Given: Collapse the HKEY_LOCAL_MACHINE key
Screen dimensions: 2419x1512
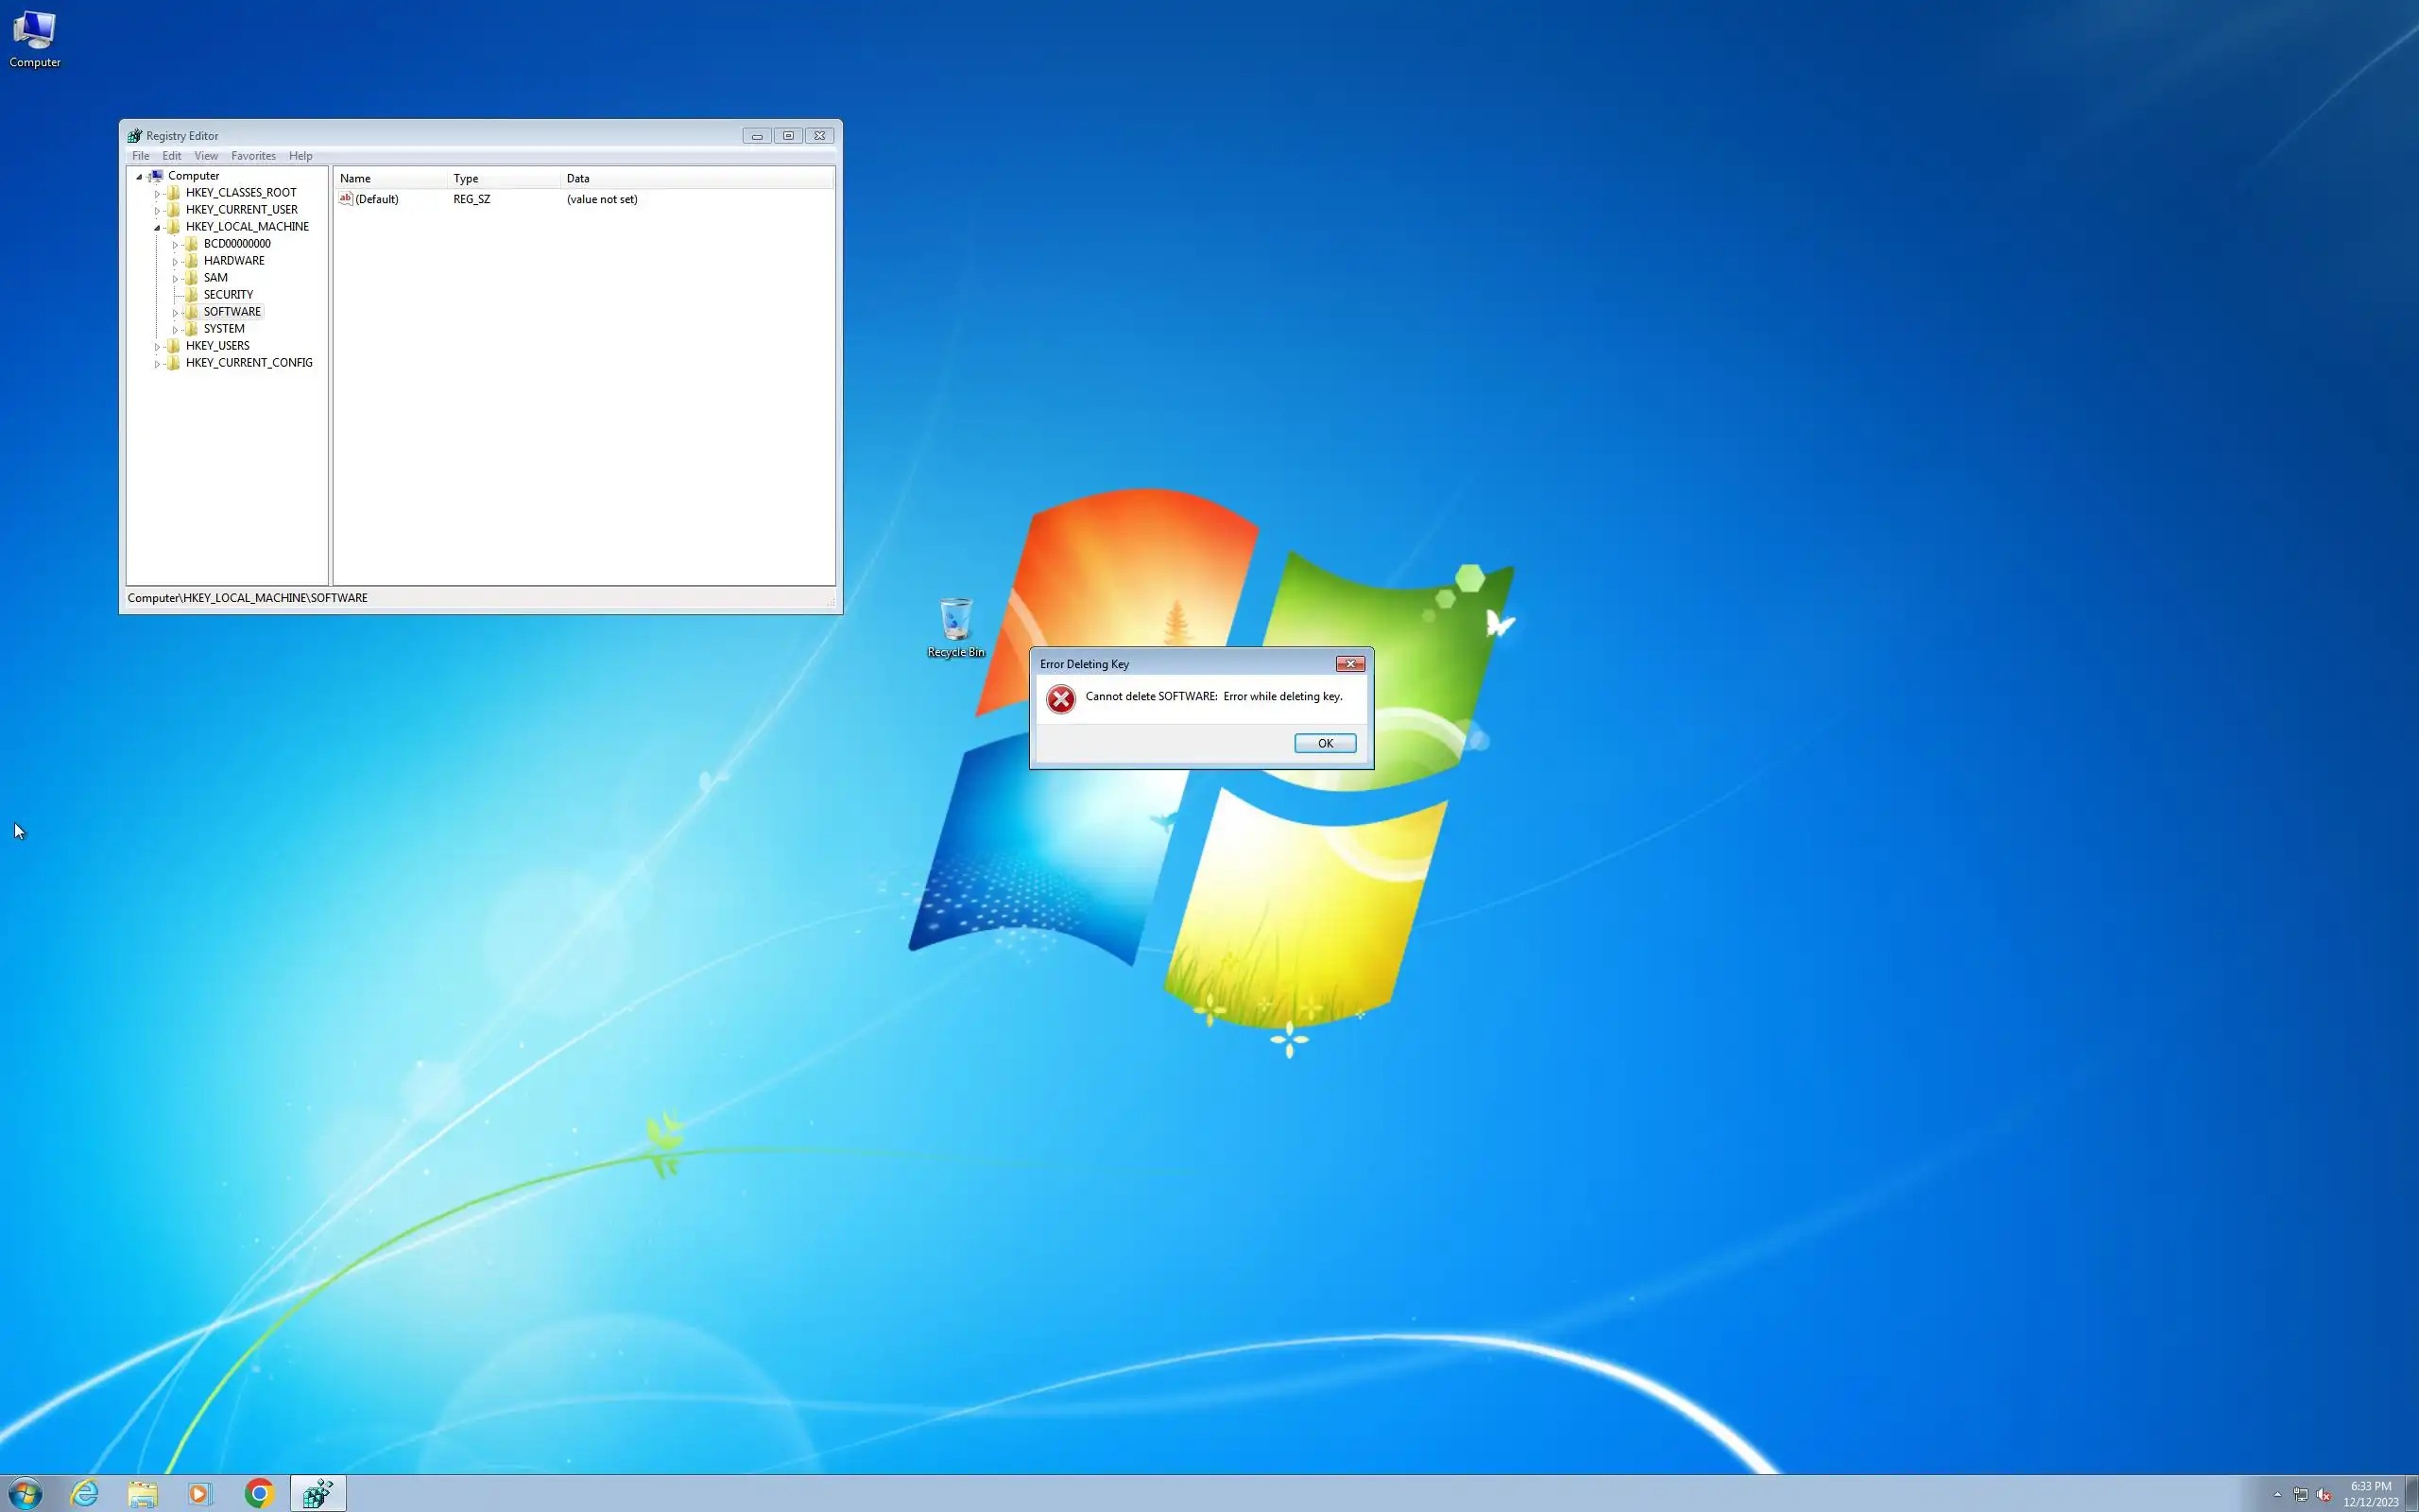Looking at the screenshot, I should click(x=157, y=227).
